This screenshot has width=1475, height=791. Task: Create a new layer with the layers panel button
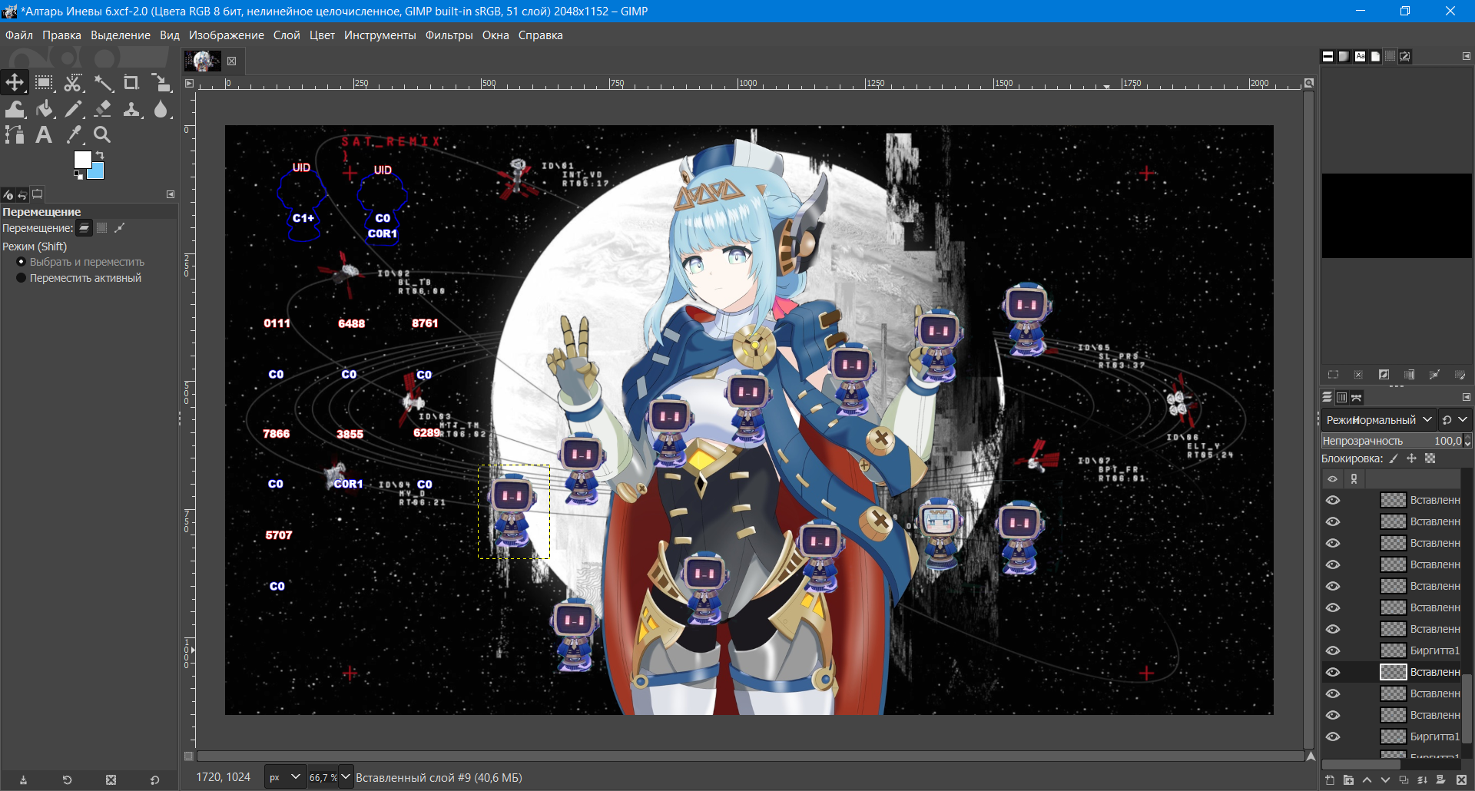click(1330, 780)
